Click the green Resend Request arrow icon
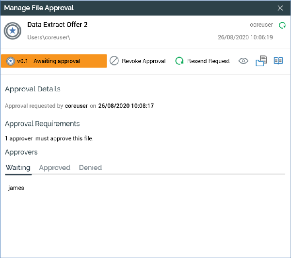The width and height of the screenshot is (291, 258). coord(179,61)
